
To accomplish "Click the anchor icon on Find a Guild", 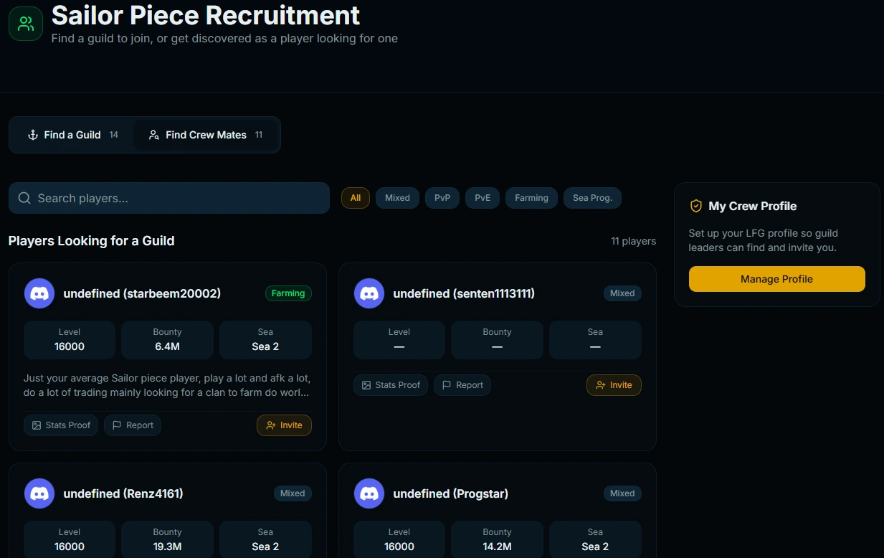I will 32,135.
